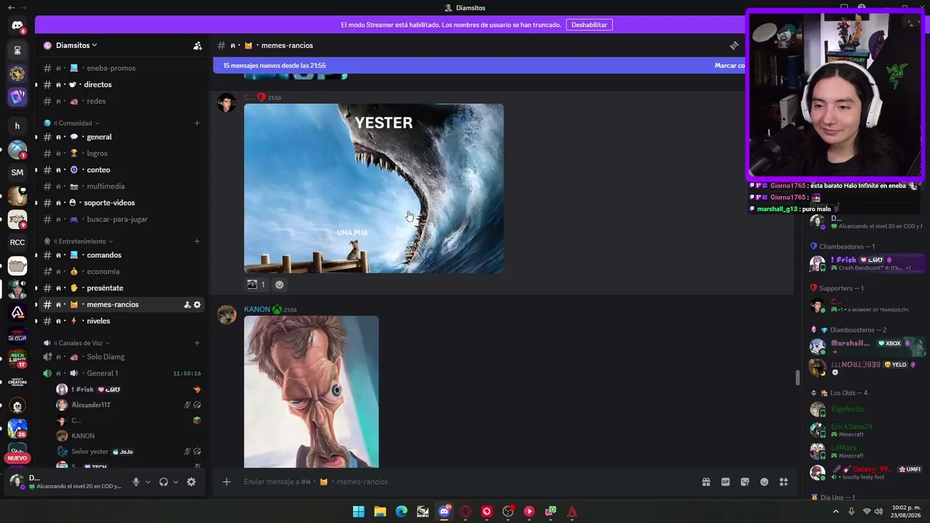Open Discord direct messages home
930x523 pixels.
[17, 25]
